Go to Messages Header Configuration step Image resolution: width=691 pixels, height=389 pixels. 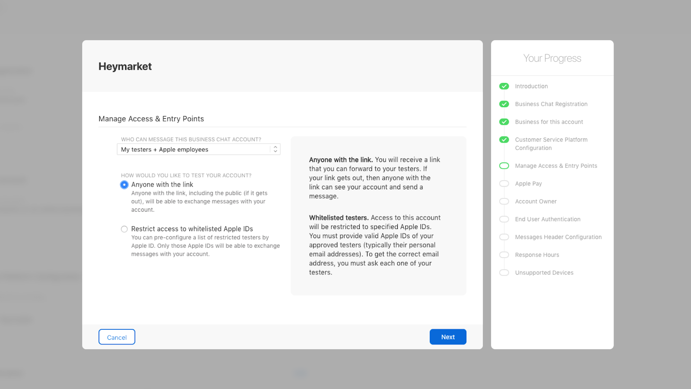(x=558, y=237)
